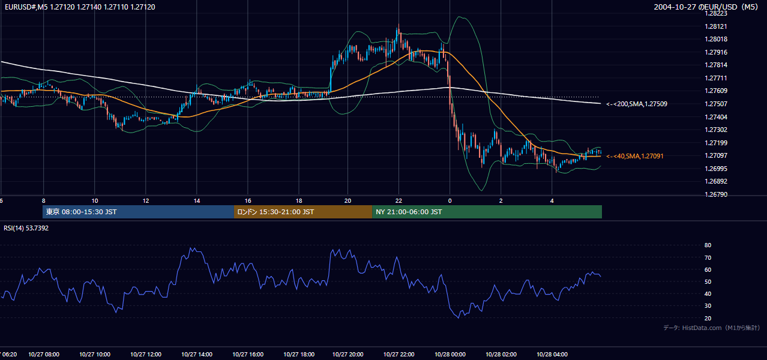Select the Tokyo 08:00-15:30 JST session bar
Screen dimensions: 767x360
(138, 212)
